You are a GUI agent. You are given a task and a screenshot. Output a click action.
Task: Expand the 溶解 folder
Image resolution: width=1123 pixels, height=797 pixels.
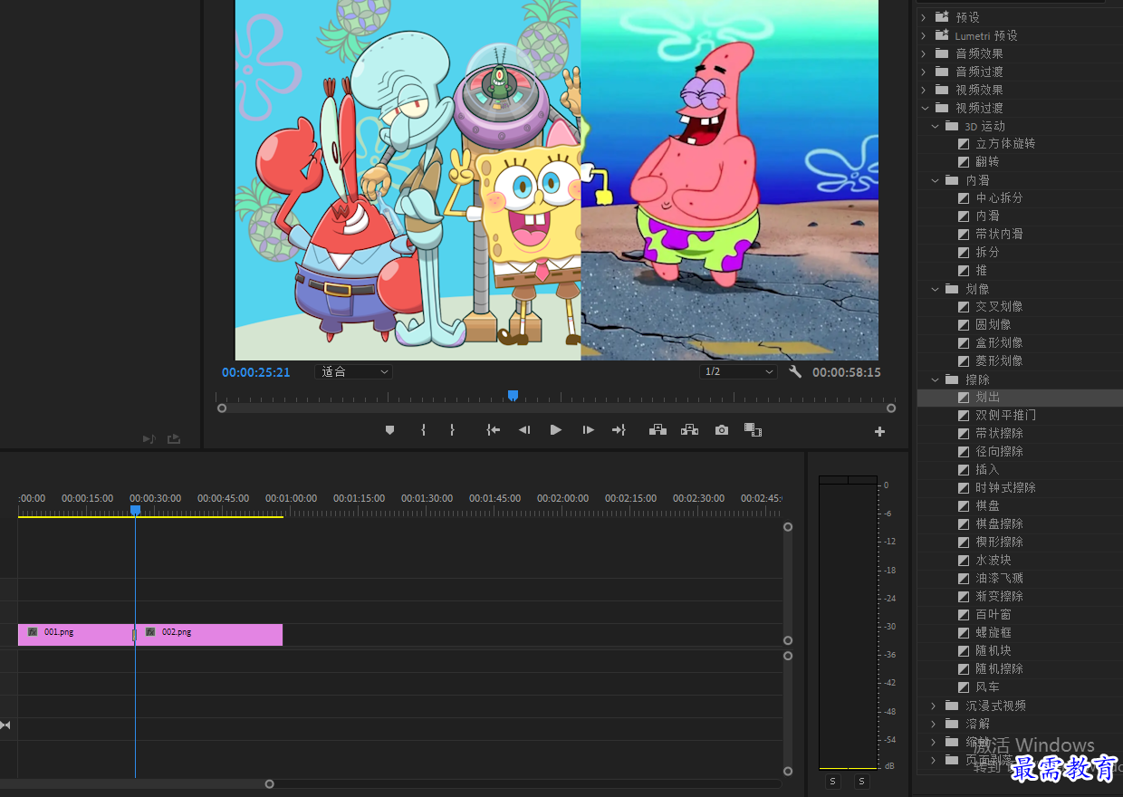(x=936, y=724)
